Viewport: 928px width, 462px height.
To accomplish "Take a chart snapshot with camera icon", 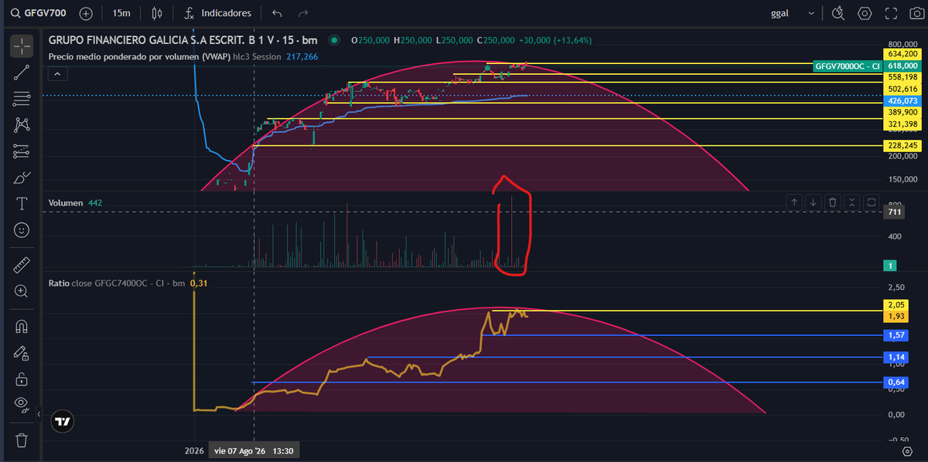I will pyautogui.click(x=917, y=13).
